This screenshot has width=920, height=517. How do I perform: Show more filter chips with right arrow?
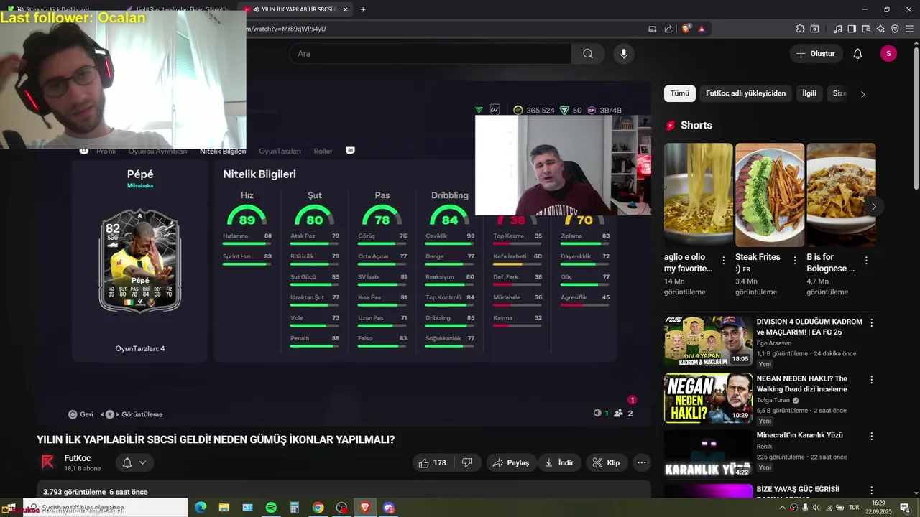[x=862, y=94]
